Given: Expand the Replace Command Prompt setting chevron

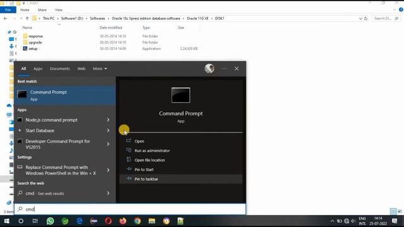Looking at the screenshot, I should 108,170.
